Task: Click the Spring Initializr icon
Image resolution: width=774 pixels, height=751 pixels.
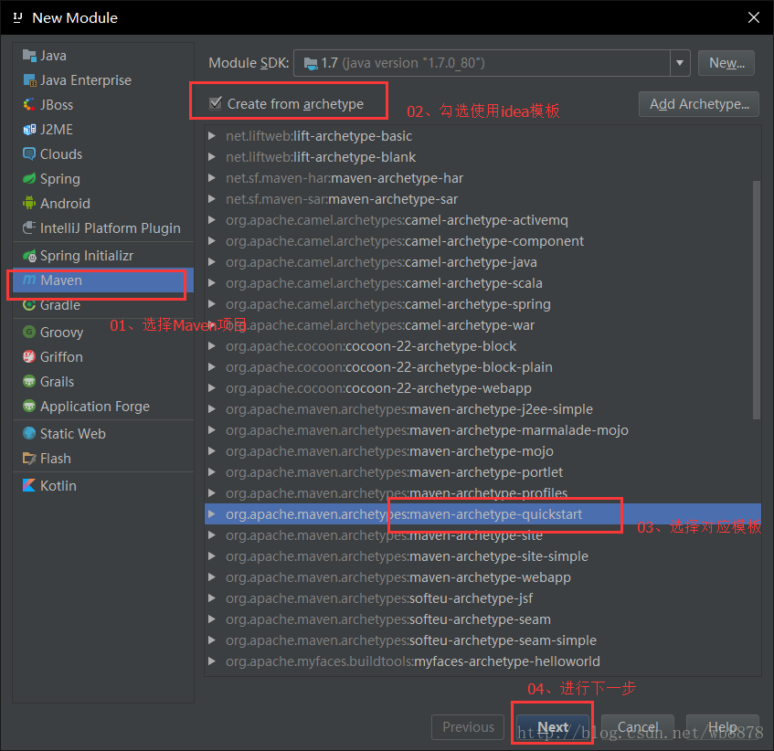Action: (x=29, y=256)
